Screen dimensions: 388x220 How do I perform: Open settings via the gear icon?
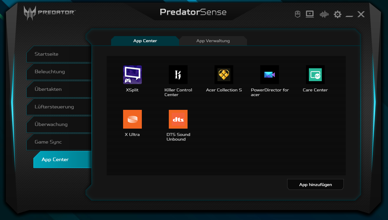(338, 14)
